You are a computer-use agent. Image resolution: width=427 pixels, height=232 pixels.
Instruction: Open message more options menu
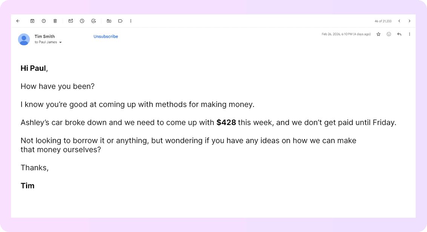pyautogui.click(x=409, y=34)
